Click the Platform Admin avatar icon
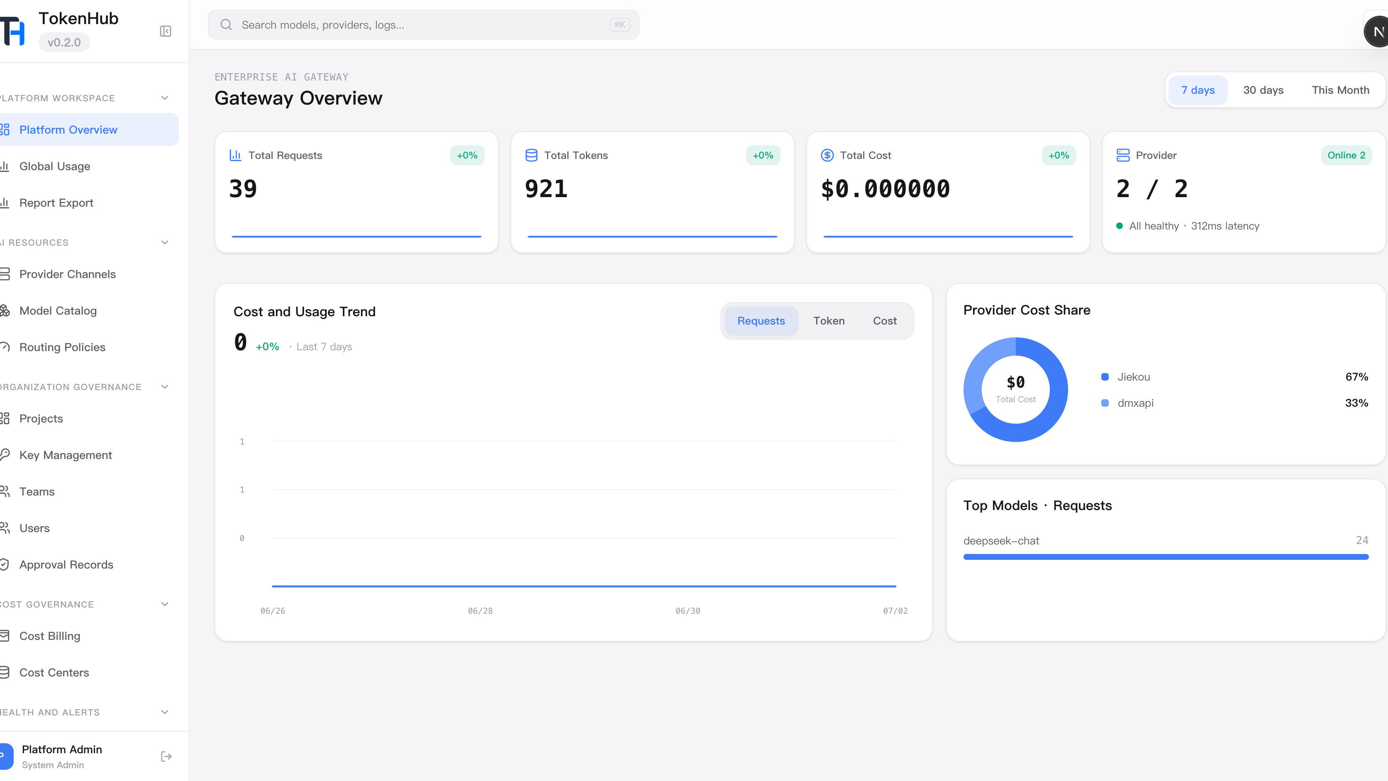The width and height of the screenshot is (1388, 781). [x=7, y=756]
